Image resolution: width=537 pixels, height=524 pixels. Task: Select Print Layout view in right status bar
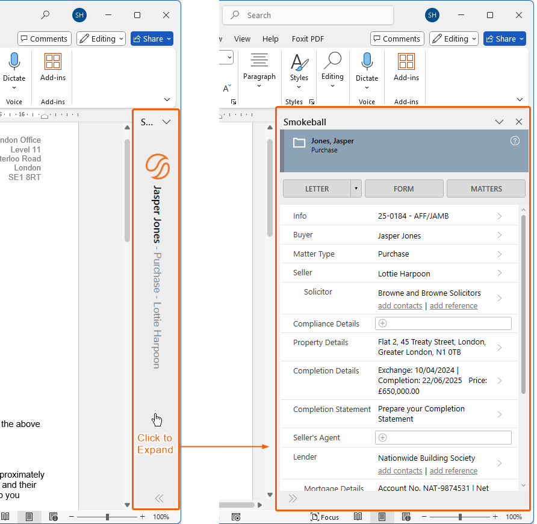point(382,516)
